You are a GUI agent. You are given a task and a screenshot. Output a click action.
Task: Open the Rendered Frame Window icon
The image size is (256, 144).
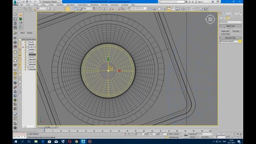pyautogui.click(x=193, y=9)
